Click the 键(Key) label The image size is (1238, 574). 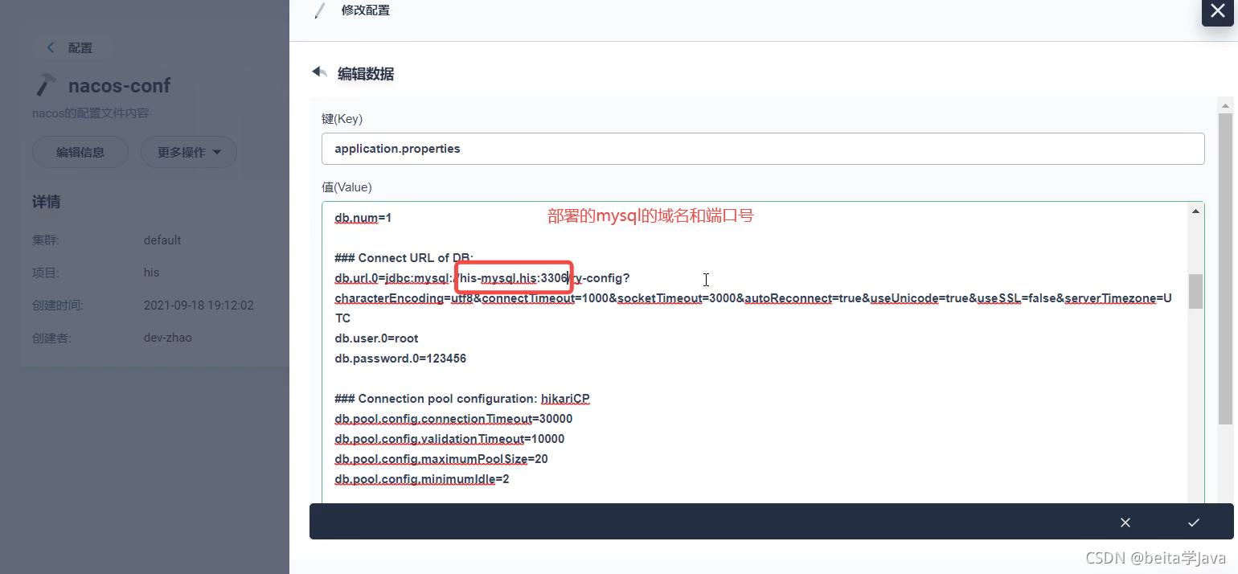click(342, 119)
